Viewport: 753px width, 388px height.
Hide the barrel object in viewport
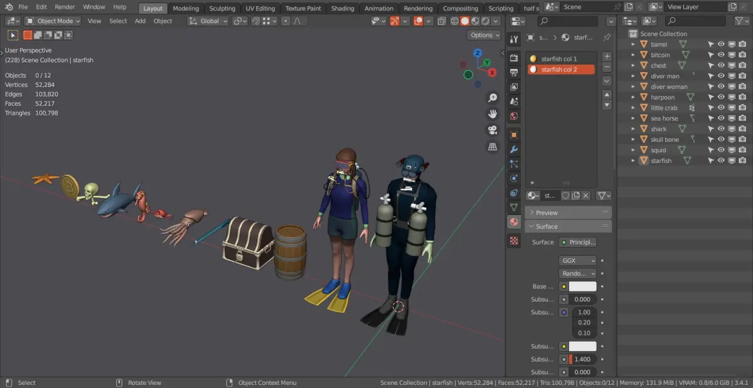721,45
